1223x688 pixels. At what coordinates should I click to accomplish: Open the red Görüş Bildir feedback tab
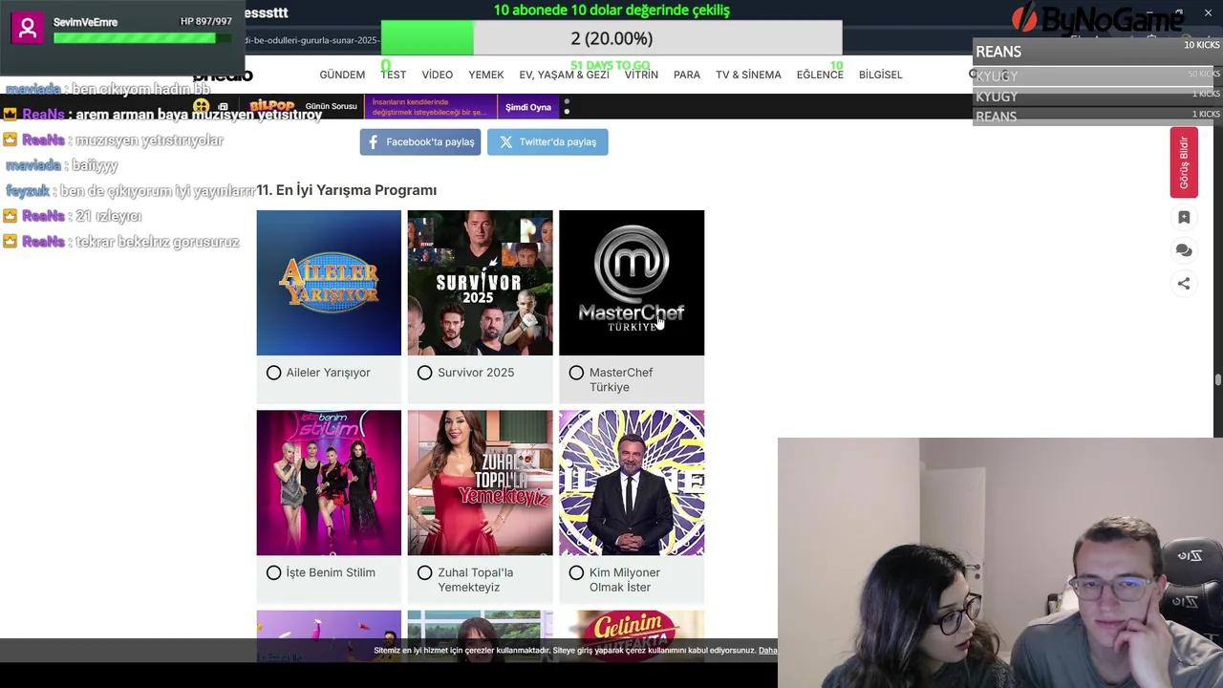point(1184,162)
